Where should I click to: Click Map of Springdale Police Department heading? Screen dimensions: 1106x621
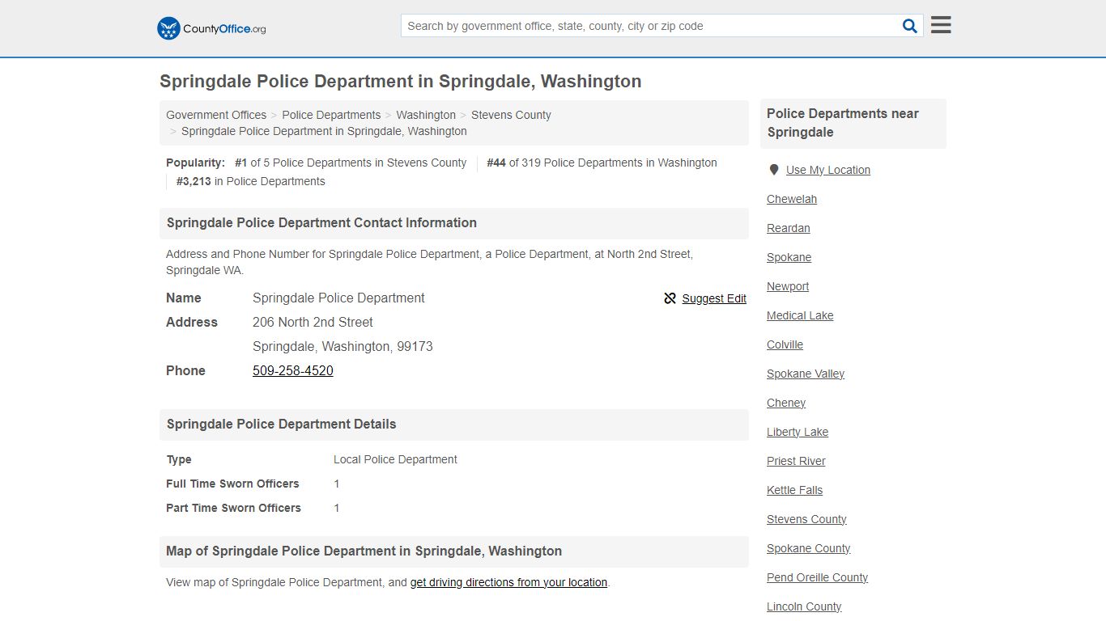tap(364, 551)
